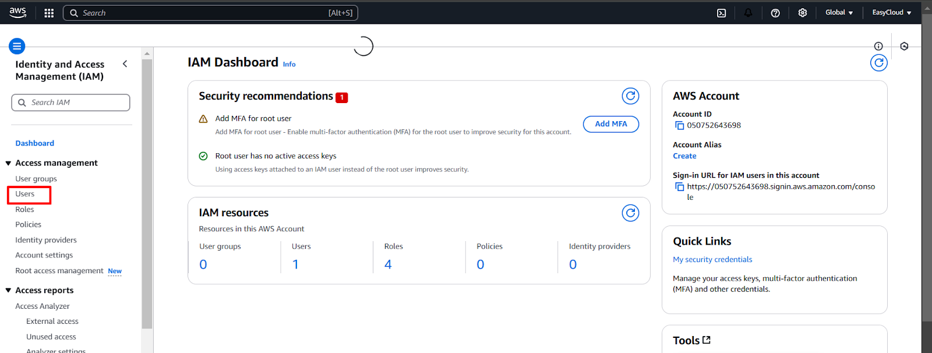932x353 pixels.
Task: Click the green checkmark for root access keys
Action: tap(203, 156)
